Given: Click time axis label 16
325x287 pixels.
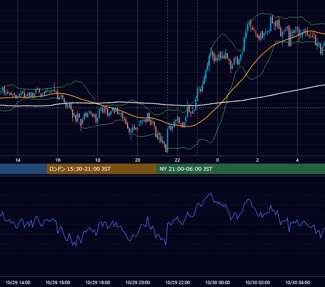Looking at the screenshot, I should point(58,160).
